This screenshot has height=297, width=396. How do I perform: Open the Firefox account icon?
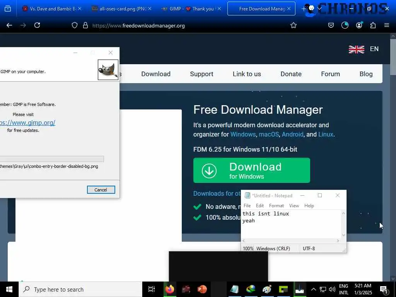[x=359, y=25]
